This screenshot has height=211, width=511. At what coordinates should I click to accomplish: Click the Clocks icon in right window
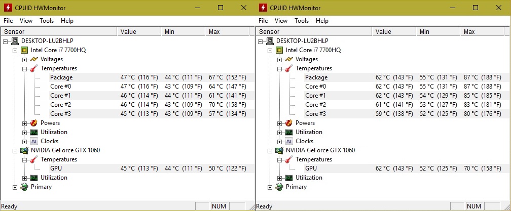(289, 141)
